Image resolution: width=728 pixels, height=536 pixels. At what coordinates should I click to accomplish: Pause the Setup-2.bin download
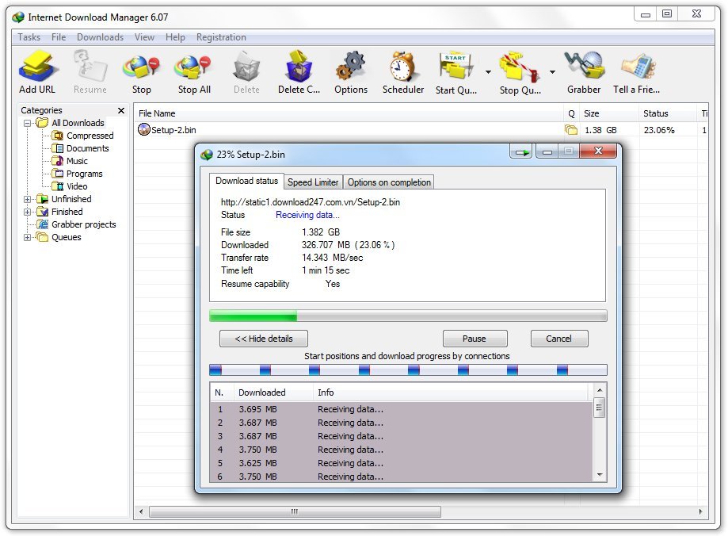(475, 339)
